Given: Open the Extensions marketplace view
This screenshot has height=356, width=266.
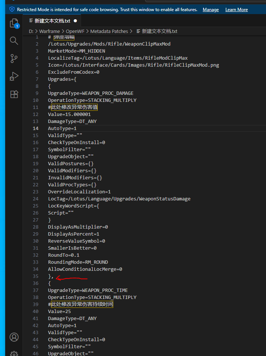Looking at the screenshot, I should click(14, 94).
